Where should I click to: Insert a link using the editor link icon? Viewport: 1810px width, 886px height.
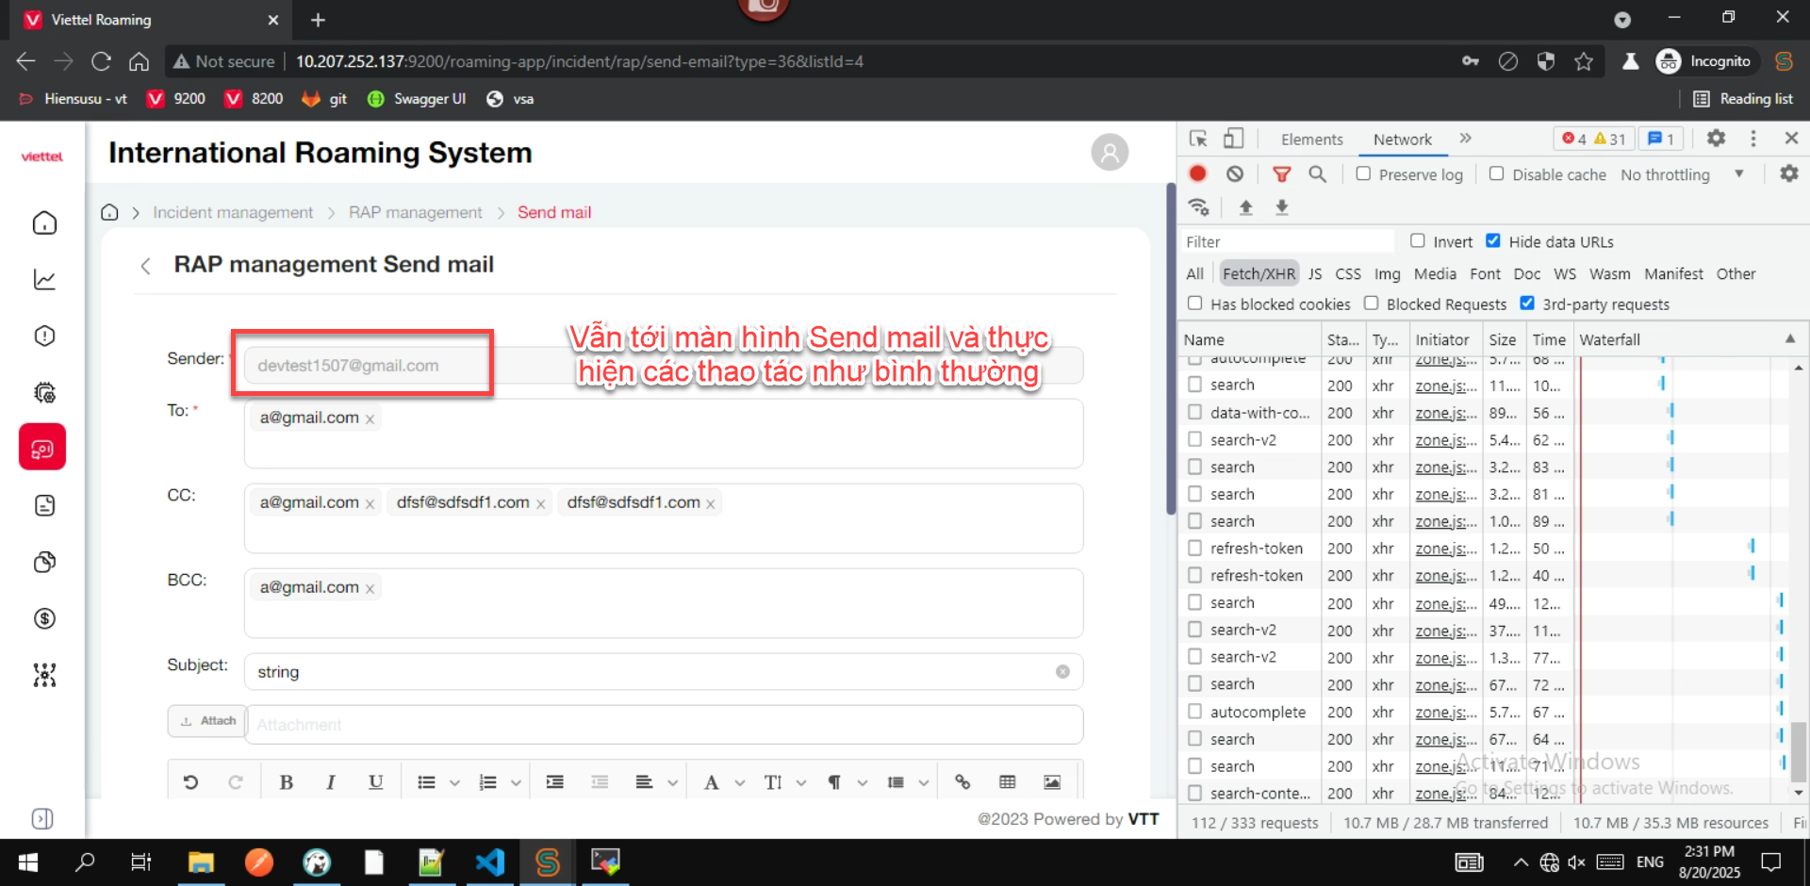(x=963, y=782)
